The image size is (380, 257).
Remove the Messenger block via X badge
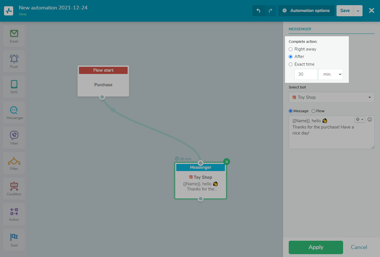tap(227, 162)
